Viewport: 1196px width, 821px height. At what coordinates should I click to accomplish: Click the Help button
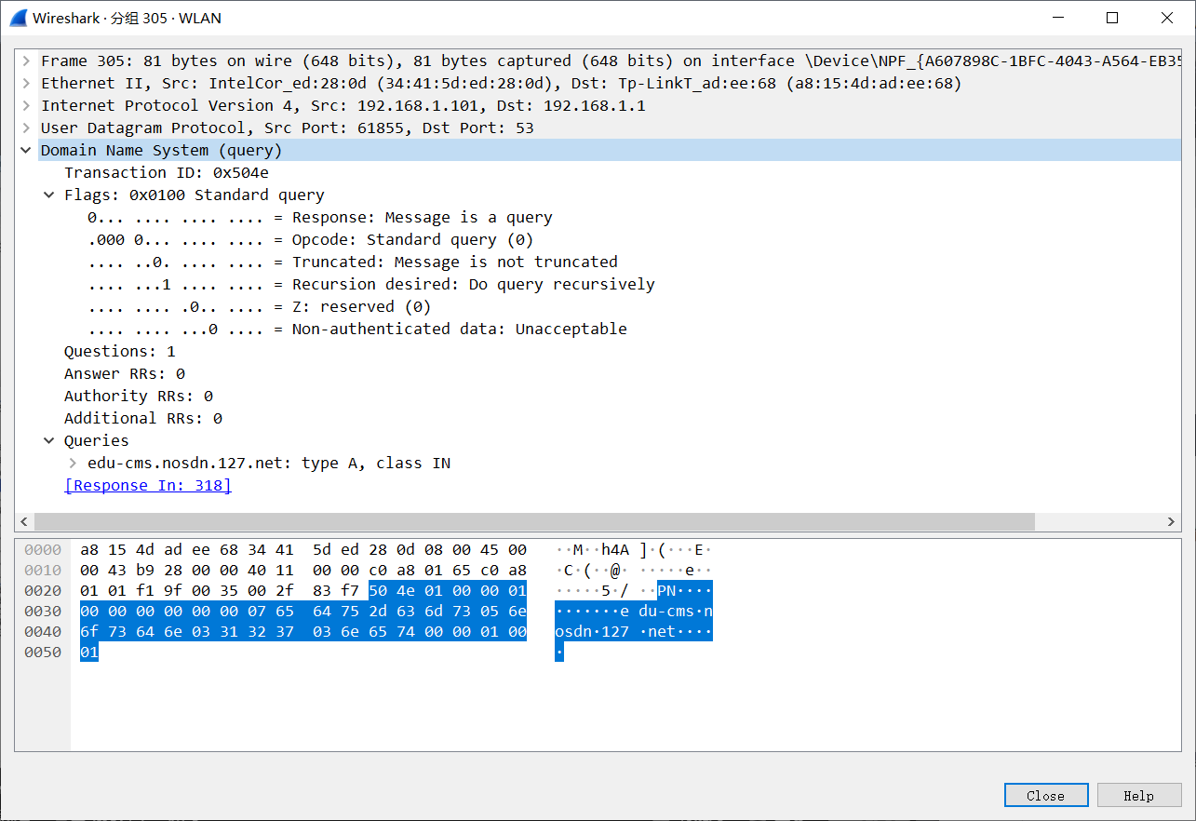tap(1138, 796)
